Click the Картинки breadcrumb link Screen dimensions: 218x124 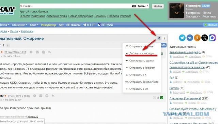(27, 31)
